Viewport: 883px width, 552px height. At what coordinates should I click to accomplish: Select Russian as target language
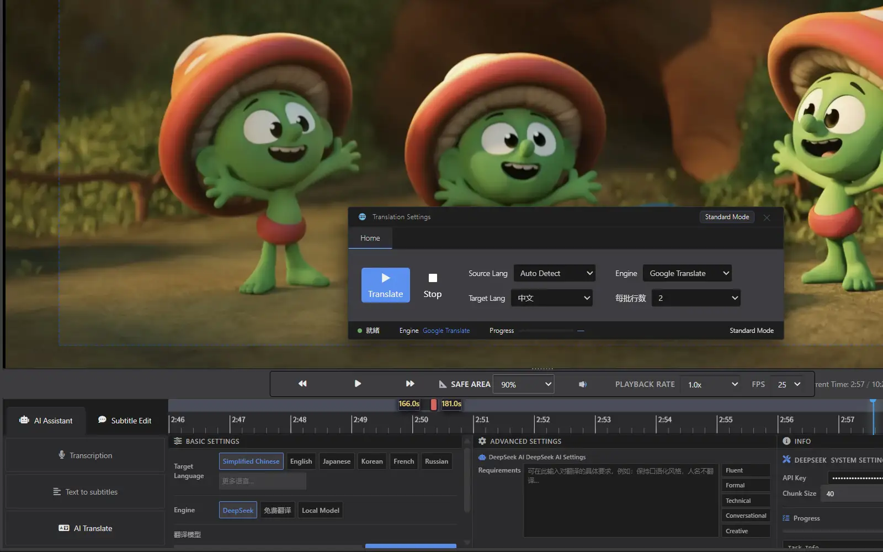pyautogui.click(x=437, y=461)
